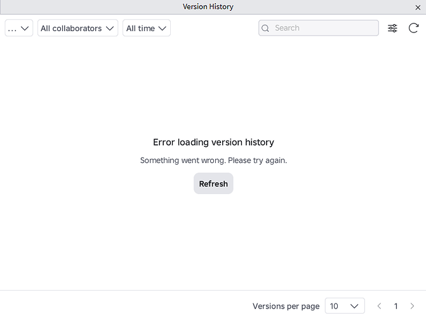The height and width of the screenshot is (318, 426).
Task: Go to the previous page arrow
Action: tap(379, 306)
